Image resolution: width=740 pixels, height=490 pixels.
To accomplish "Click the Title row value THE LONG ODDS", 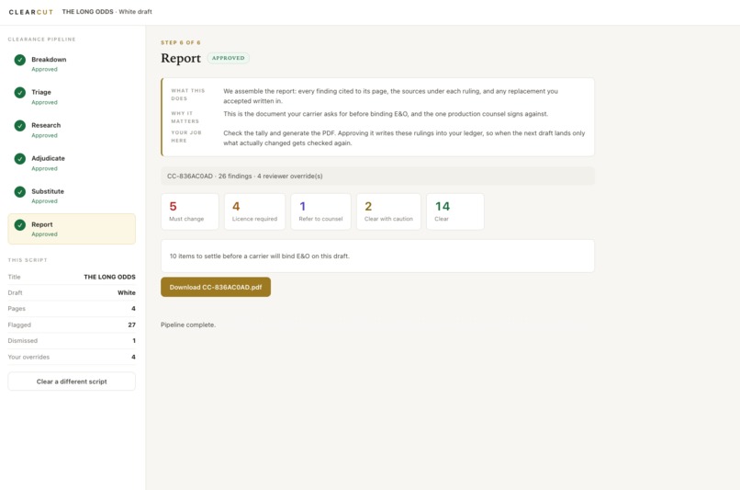I will (109, 277).
